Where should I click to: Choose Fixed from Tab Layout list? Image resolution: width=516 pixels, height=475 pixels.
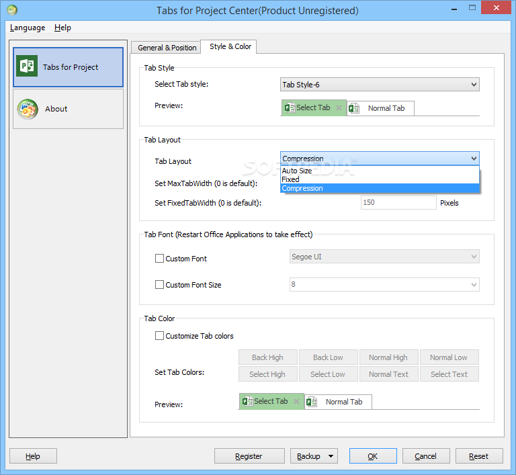(380, 179)
